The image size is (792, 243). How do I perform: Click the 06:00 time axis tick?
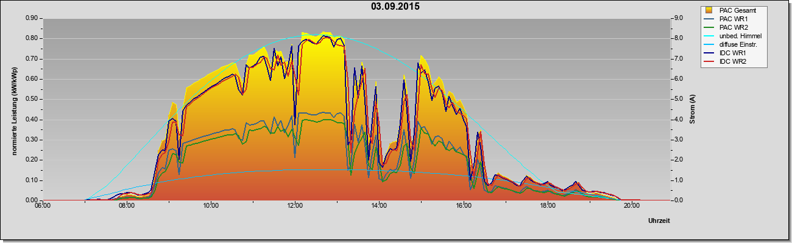click(x=42, y=205)
